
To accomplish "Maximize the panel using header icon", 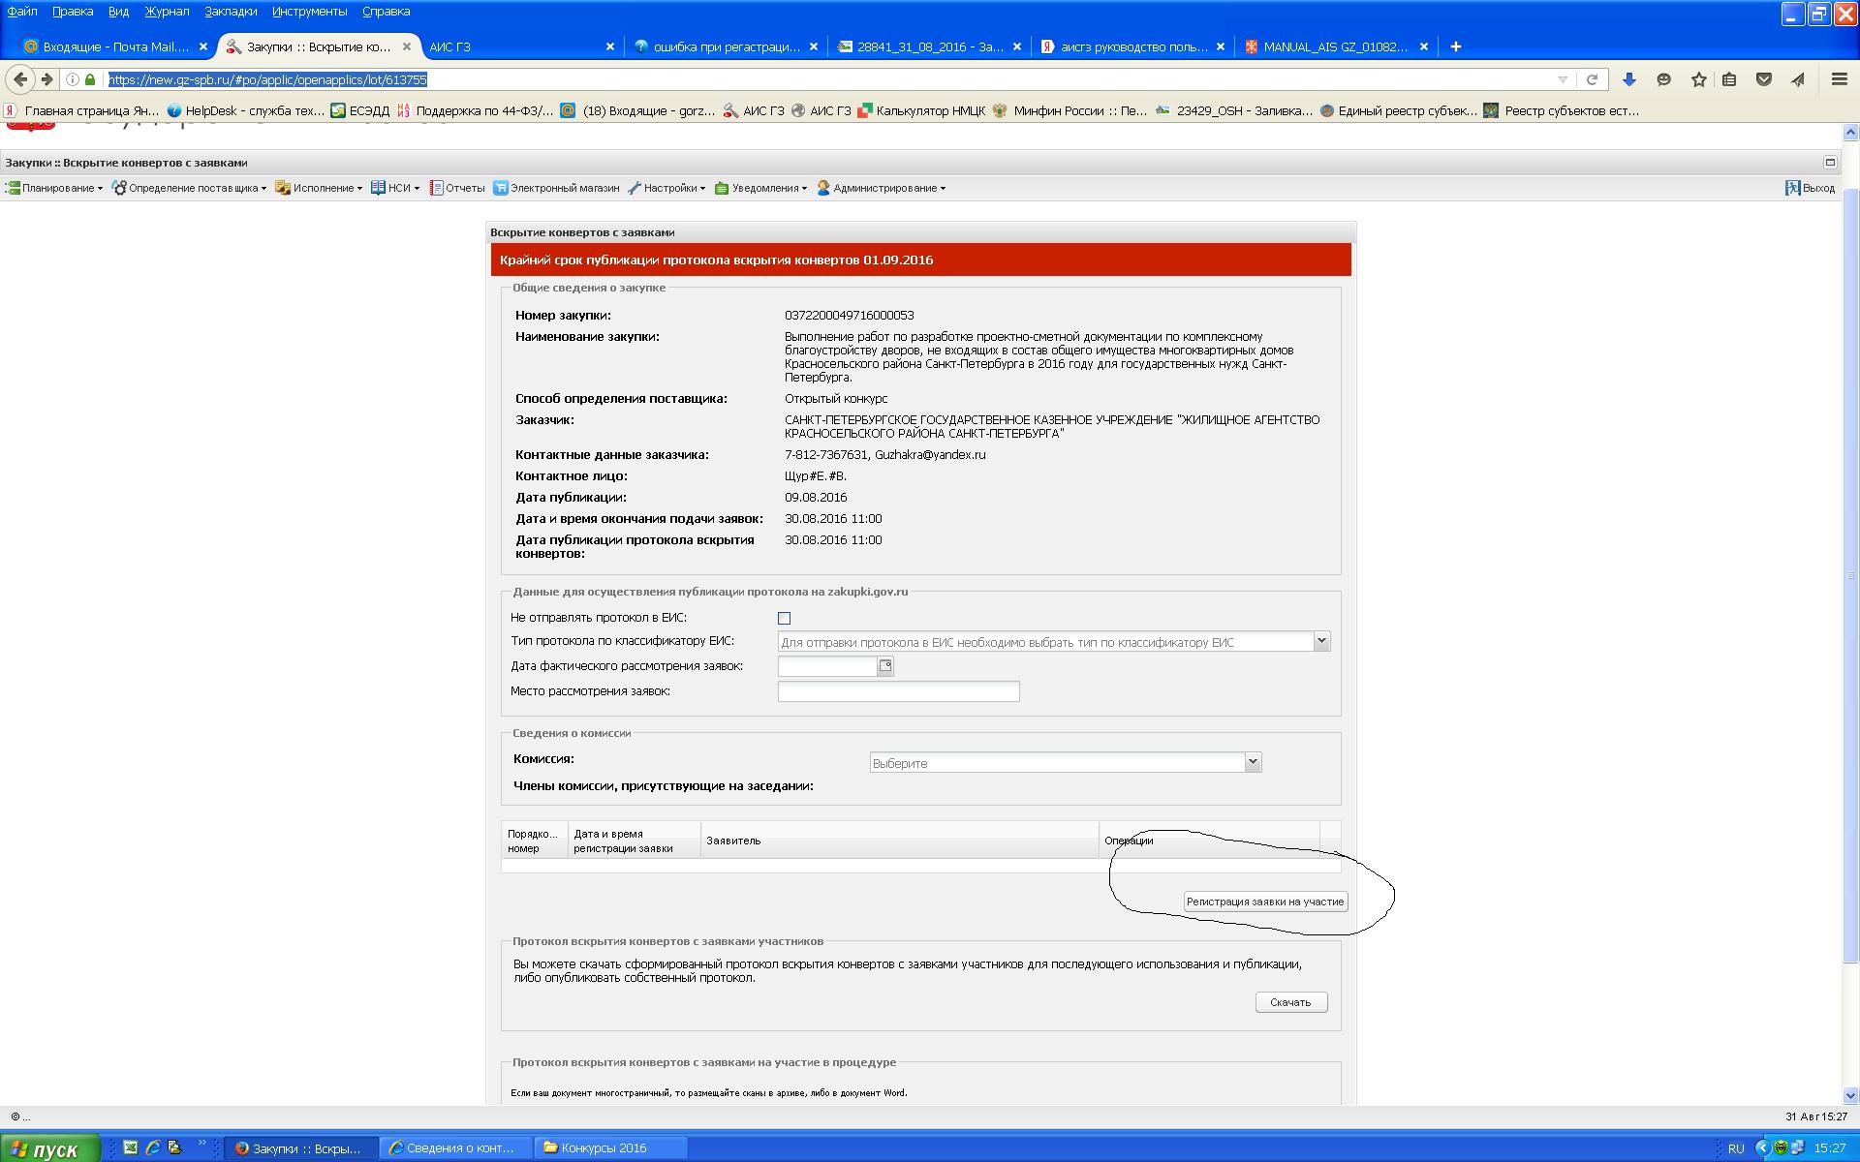I will [1830, 162].
